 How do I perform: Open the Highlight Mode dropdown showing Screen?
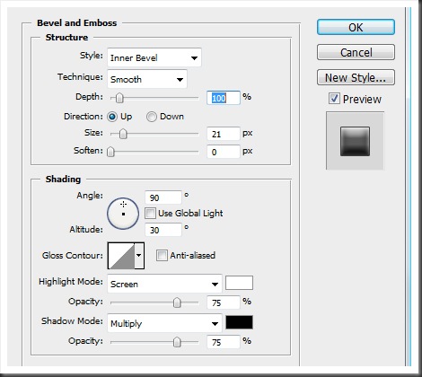coord(164,284)
